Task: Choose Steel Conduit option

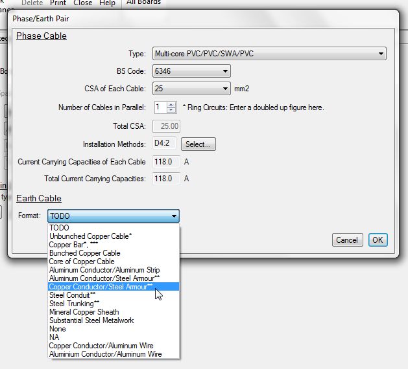Action: pyautogui.click(x=114, y=295)
